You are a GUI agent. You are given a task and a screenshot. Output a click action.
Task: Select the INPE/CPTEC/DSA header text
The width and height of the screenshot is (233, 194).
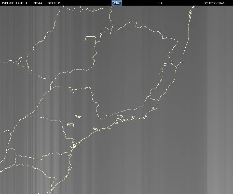tap(15, 3)
